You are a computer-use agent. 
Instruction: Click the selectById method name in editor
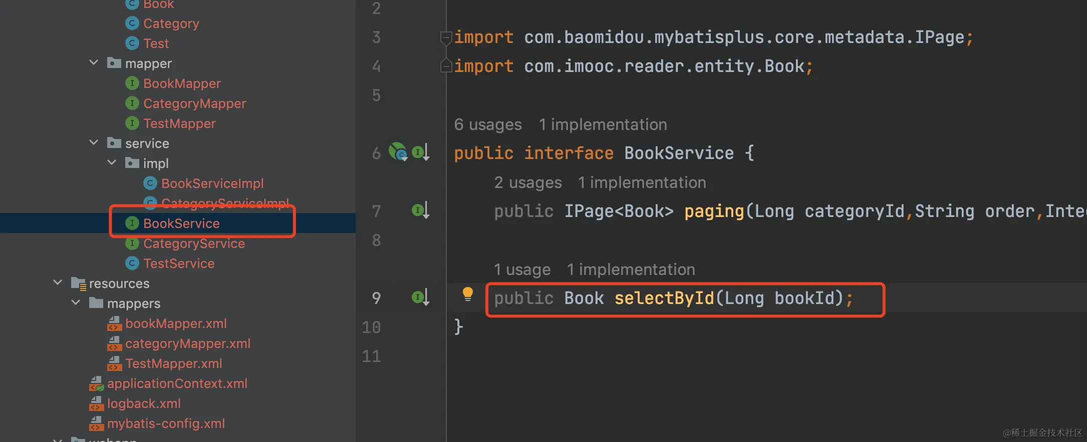664,298
